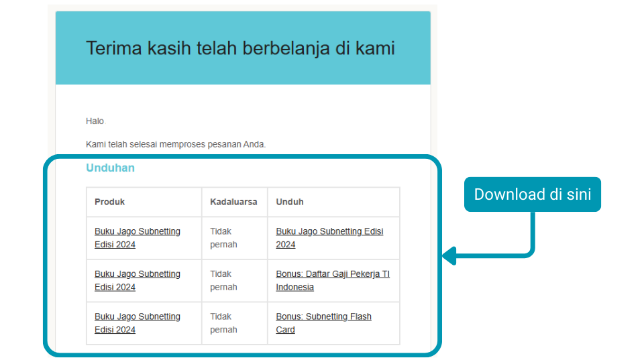The image size is (644, 362).
Task: Click the "Kami telah selesai memproses" sentence
Action: 176,144
